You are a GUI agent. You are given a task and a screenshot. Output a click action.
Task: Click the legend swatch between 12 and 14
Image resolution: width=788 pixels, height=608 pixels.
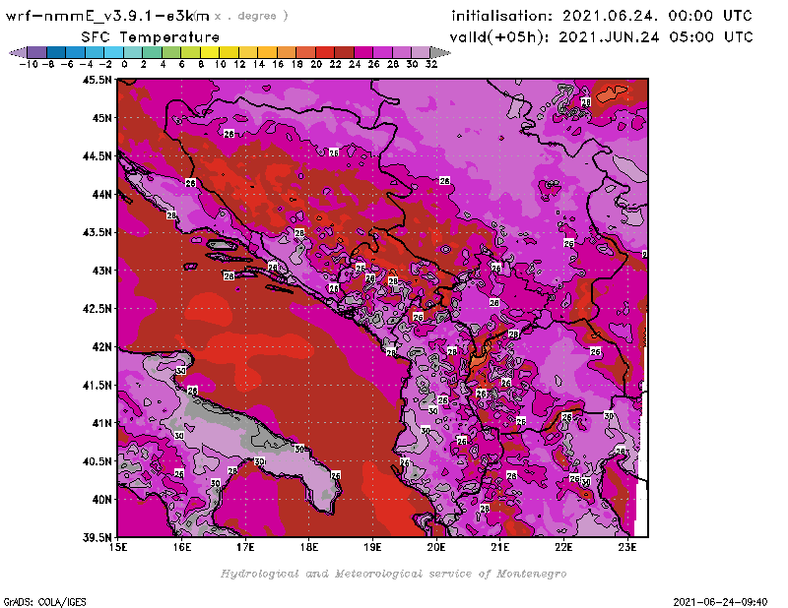pyautogui.click(x=248, y=52)
